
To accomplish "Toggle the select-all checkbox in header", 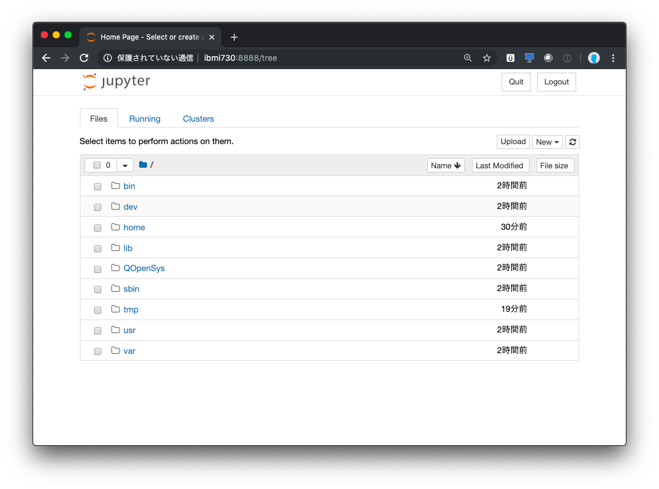I will pos(97,165).
